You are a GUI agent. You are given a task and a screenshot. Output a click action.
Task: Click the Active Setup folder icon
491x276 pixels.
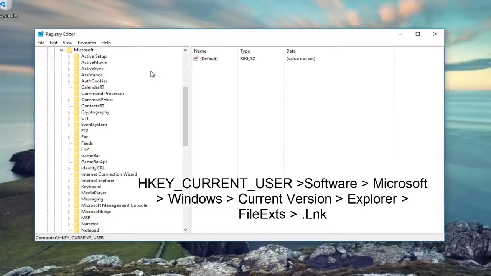pos(76,56)
